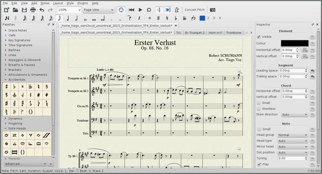Switch to the Trombone part tab
This screenshot has width=322, height=174.
click(x=233, y=32)
